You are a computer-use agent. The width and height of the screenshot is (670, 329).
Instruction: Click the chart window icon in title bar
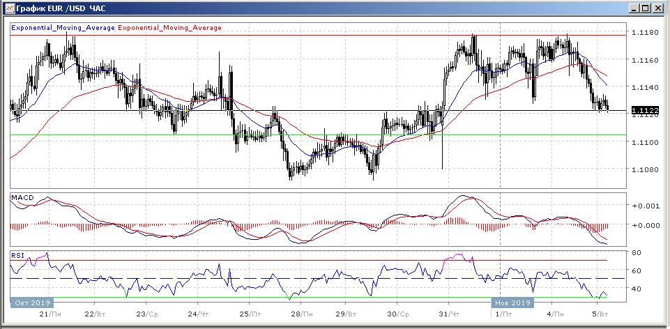pos(8,8)
